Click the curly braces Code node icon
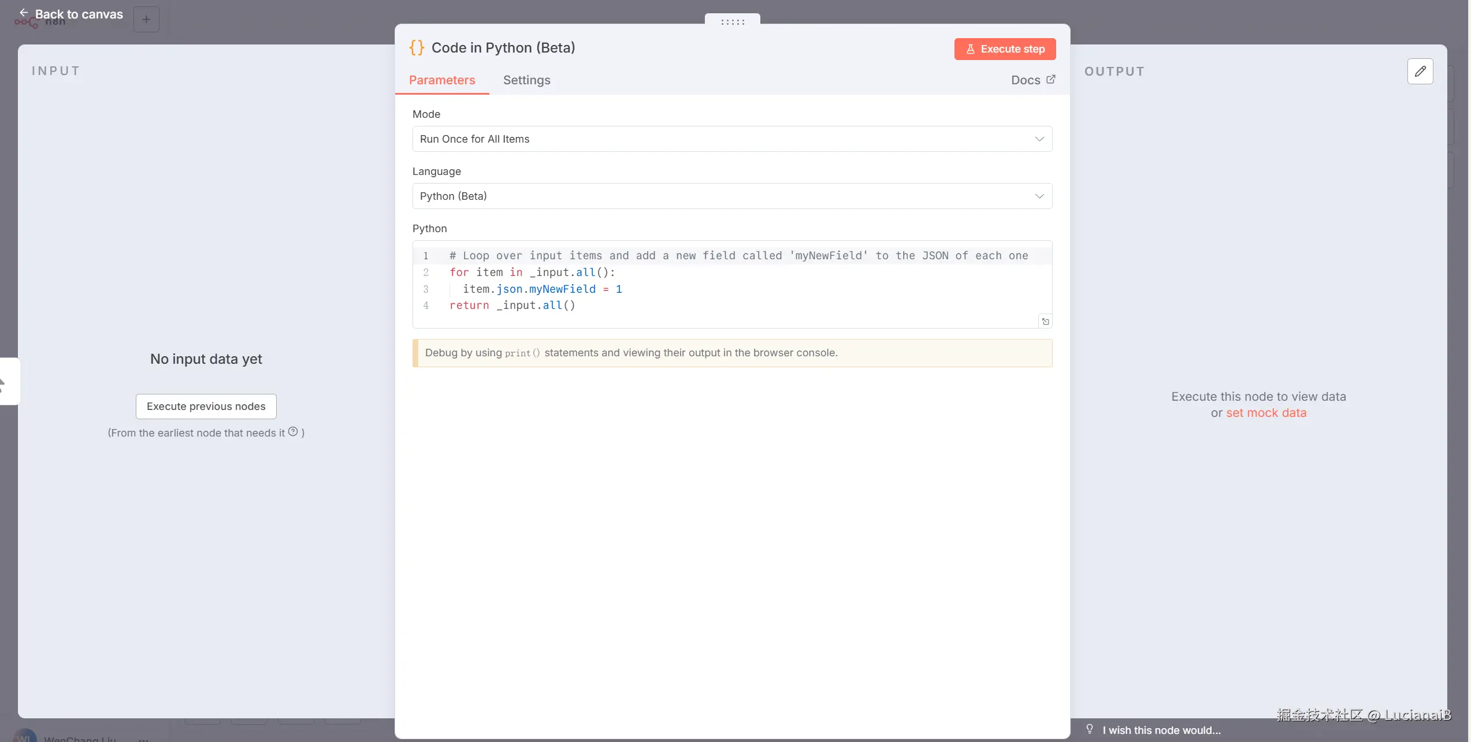The height and width of the screenshot is (742, 1471). point(417,48)
